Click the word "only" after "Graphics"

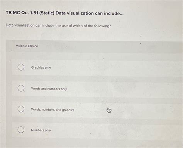click(x=48, y=68)
